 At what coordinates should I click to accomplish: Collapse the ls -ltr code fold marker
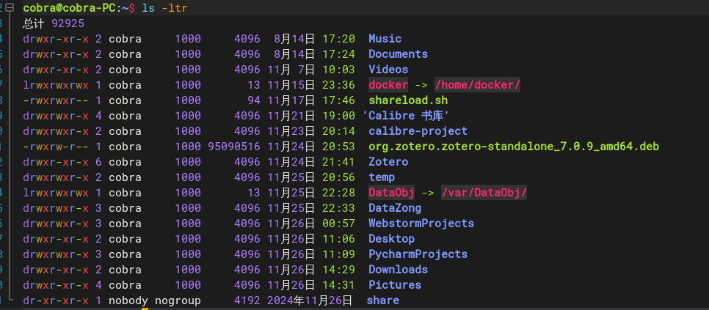[11, 7]
